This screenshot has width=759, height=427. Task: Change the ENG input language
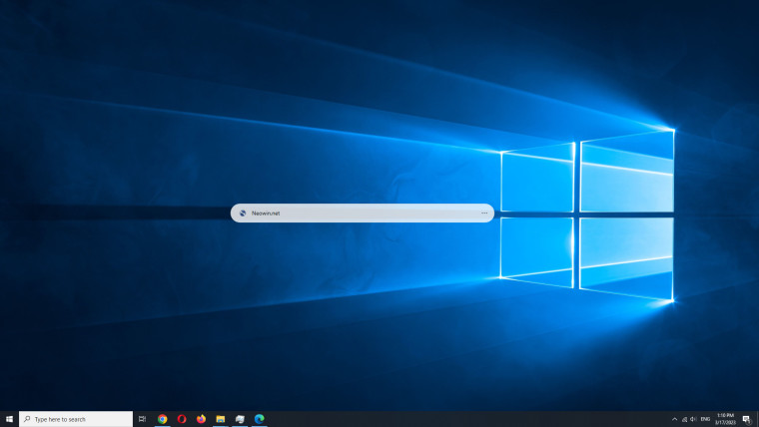point(705,419)
